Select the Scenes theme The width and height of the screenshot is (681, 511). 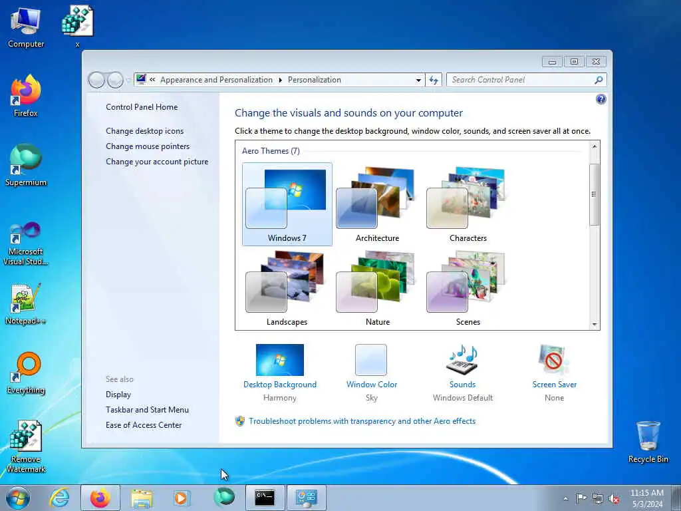(x=468, y=288)
